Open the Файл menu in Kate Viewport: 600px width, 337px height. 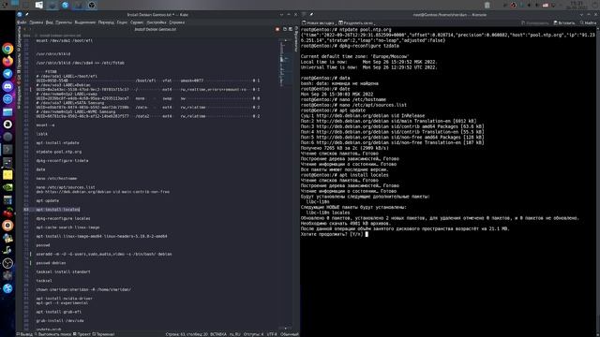(22, 22)
